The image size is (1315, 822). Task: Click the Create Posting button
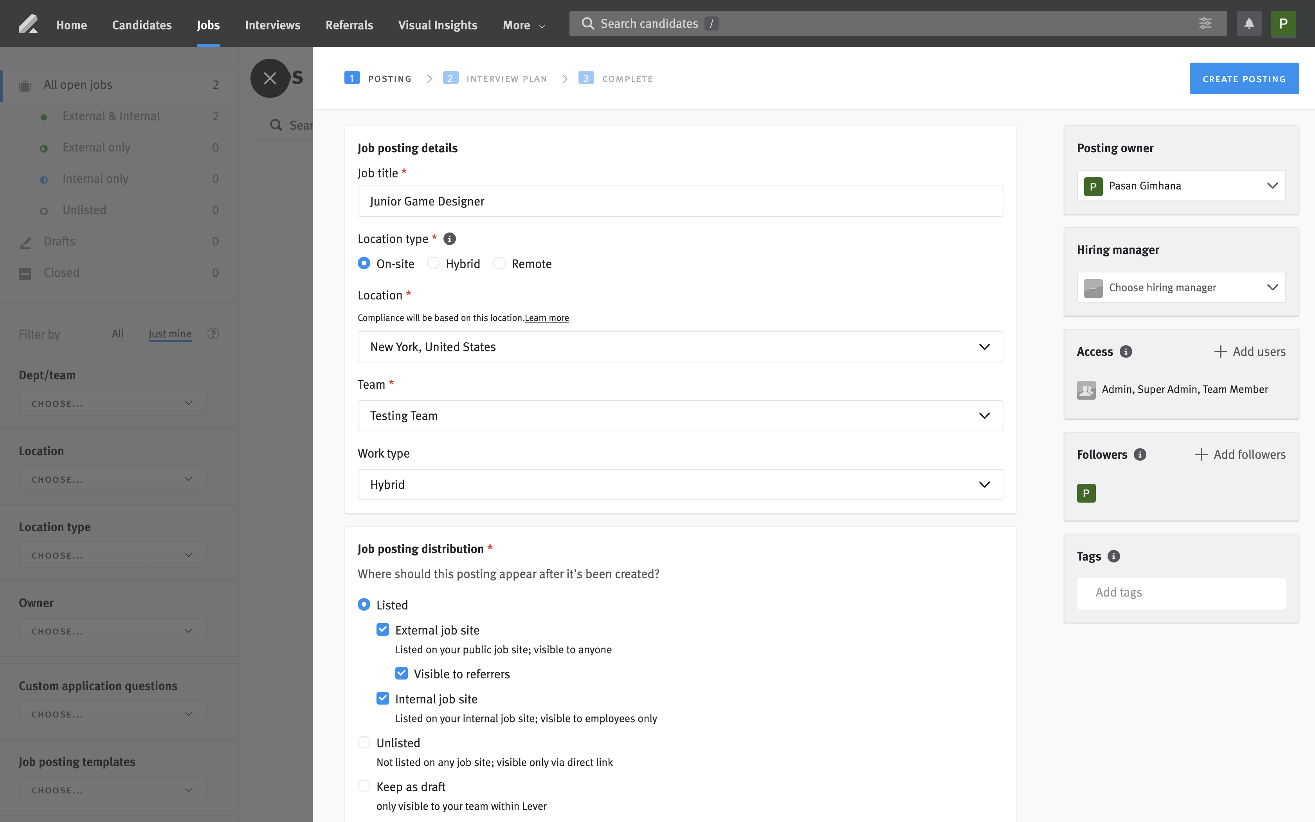click(1243, 79)
